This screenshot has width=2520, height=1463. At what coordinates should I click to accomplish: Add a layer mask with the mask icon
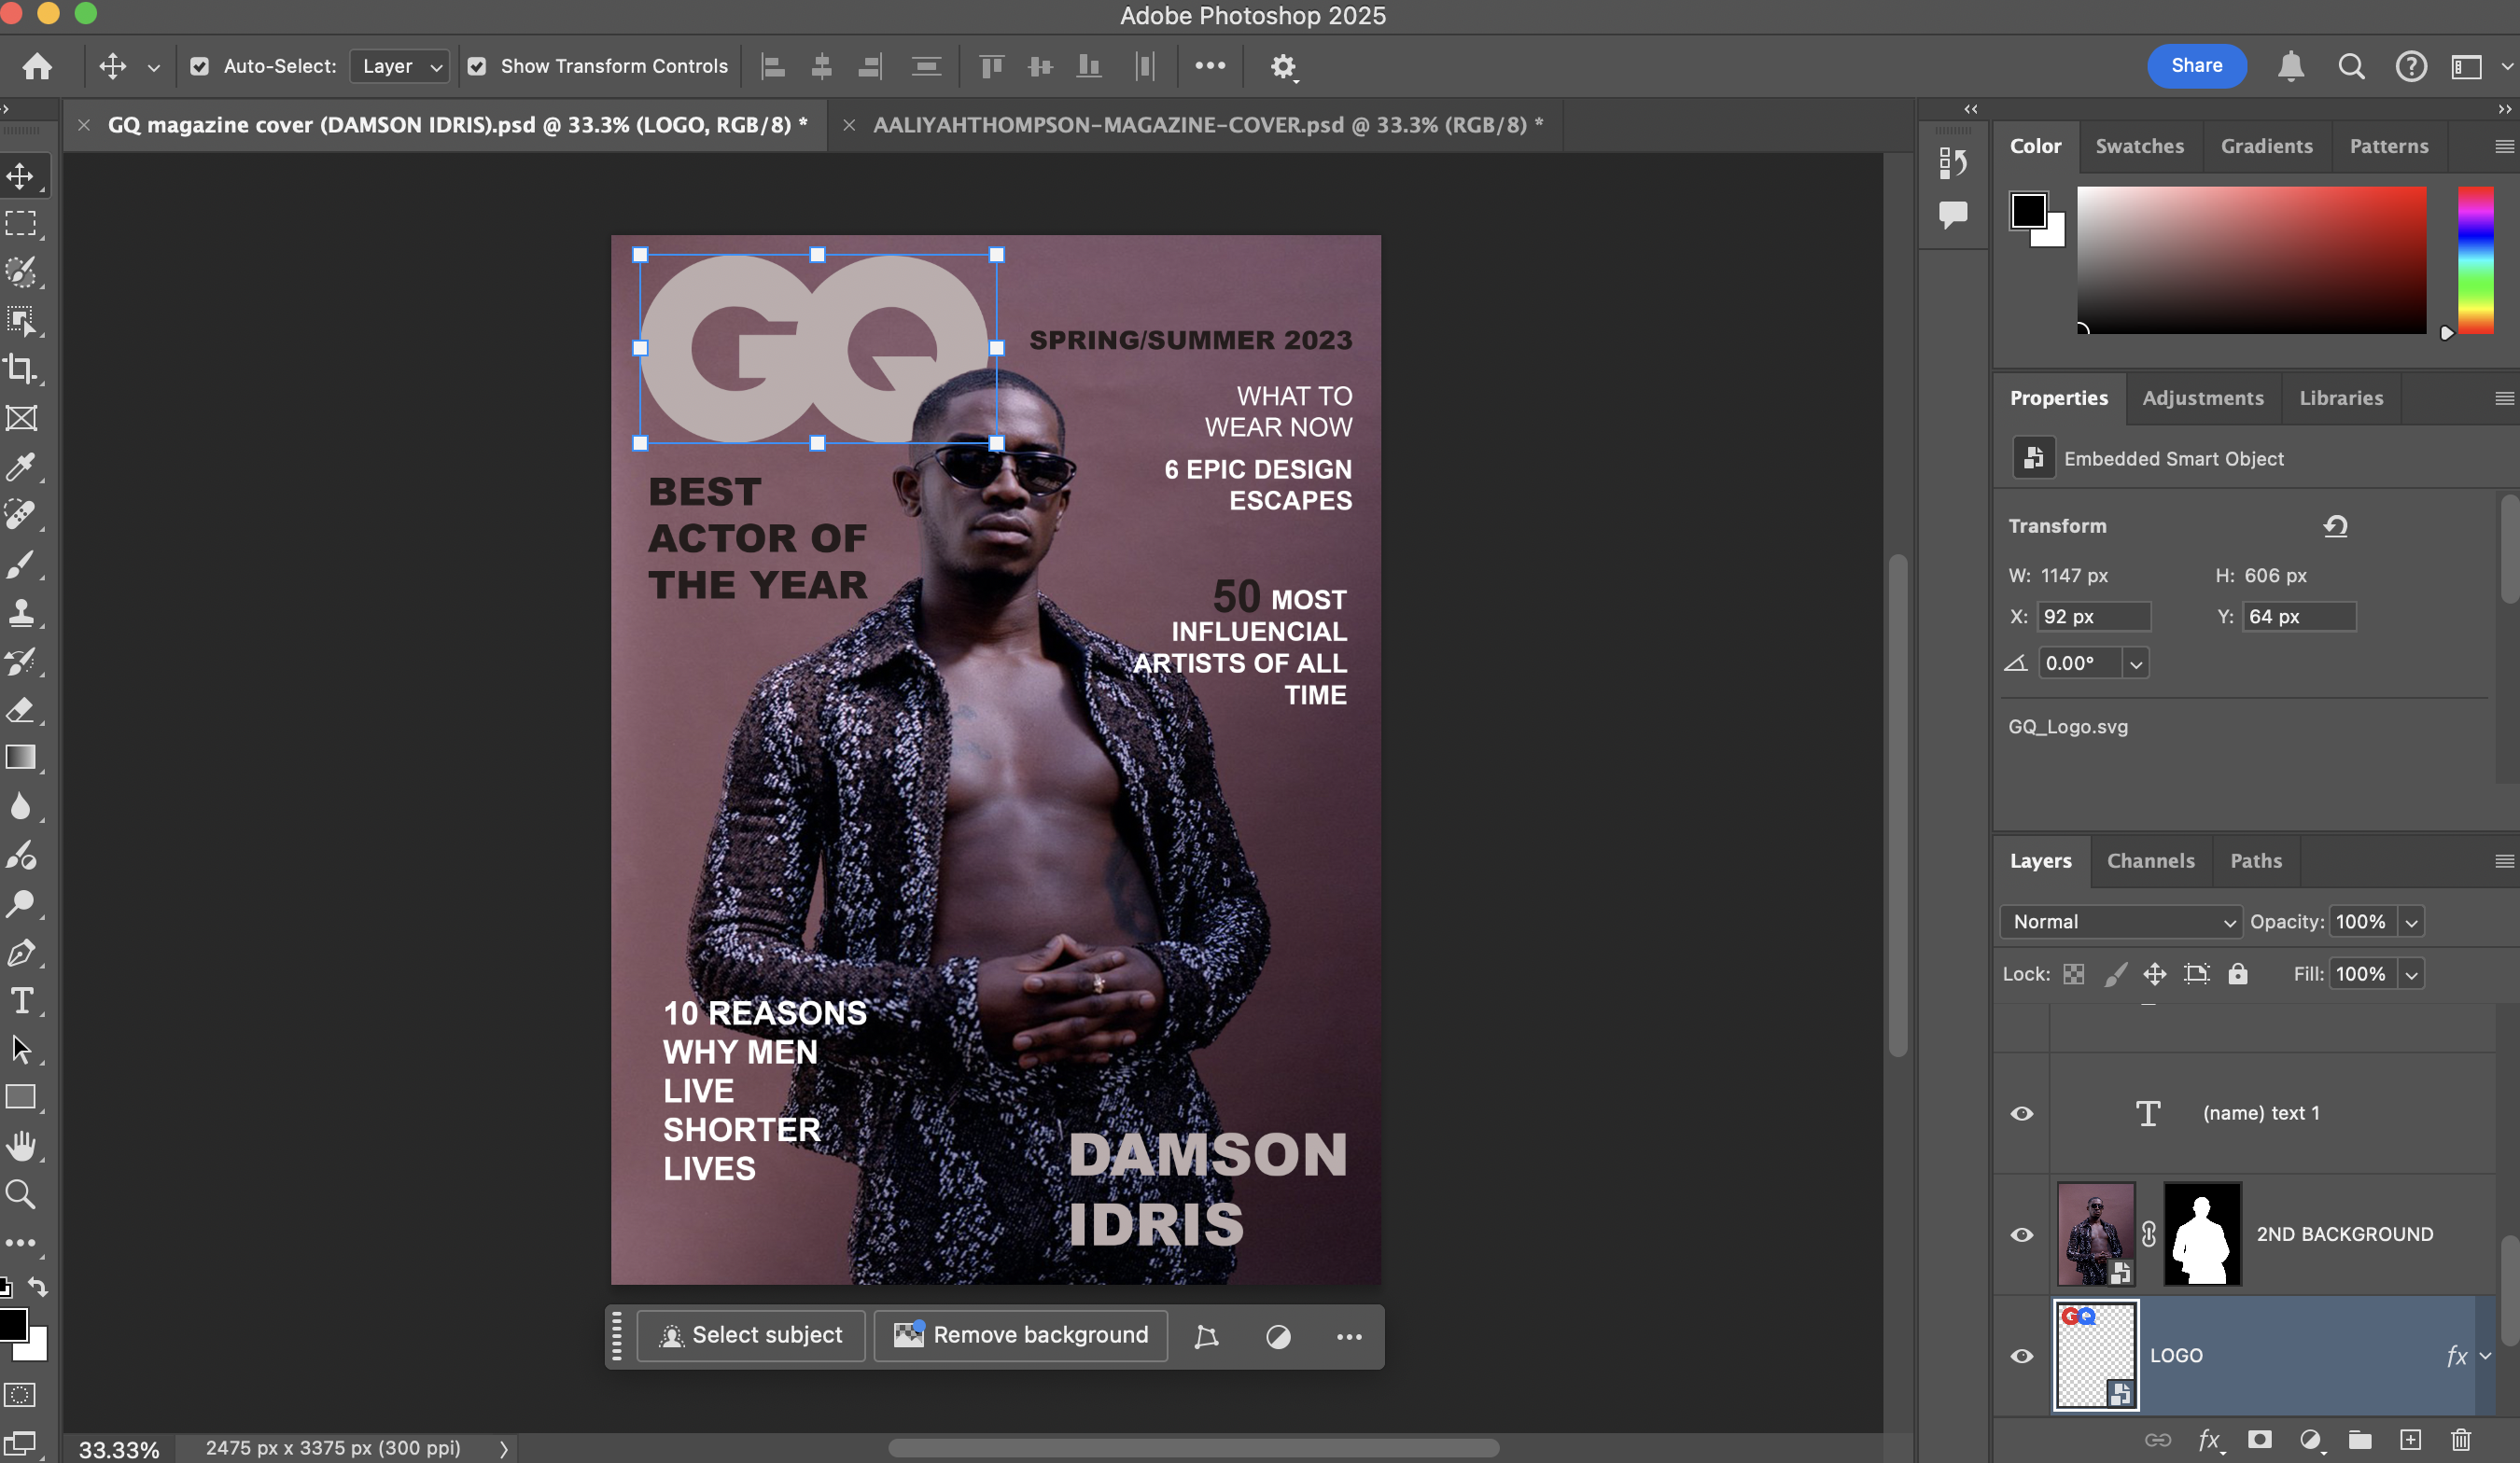(2259, 1440)
